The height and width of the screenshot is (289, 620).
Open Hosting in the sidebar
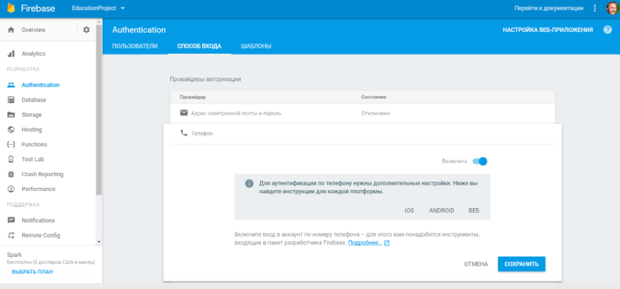[x=31, y=129]
